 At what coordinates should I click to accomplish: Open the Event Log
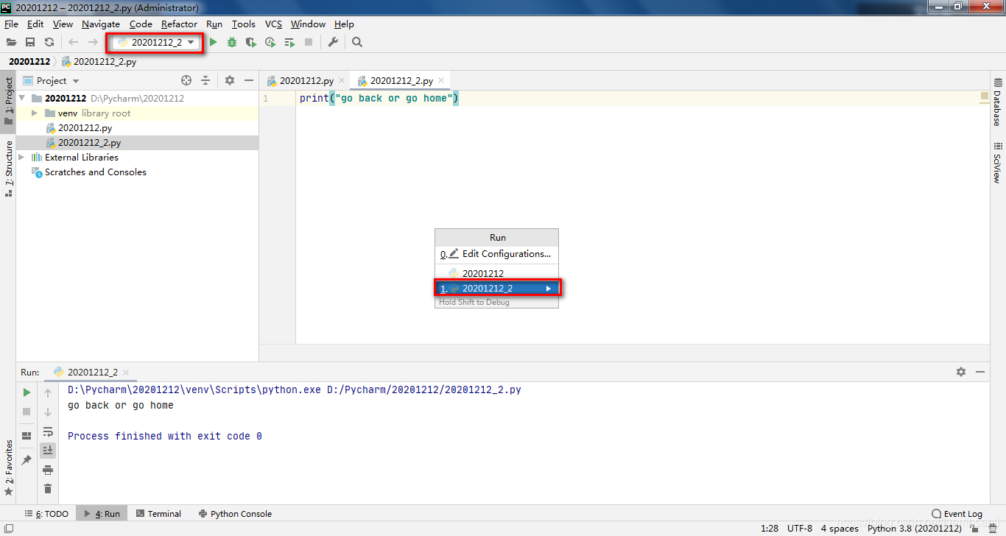point(957,514)
